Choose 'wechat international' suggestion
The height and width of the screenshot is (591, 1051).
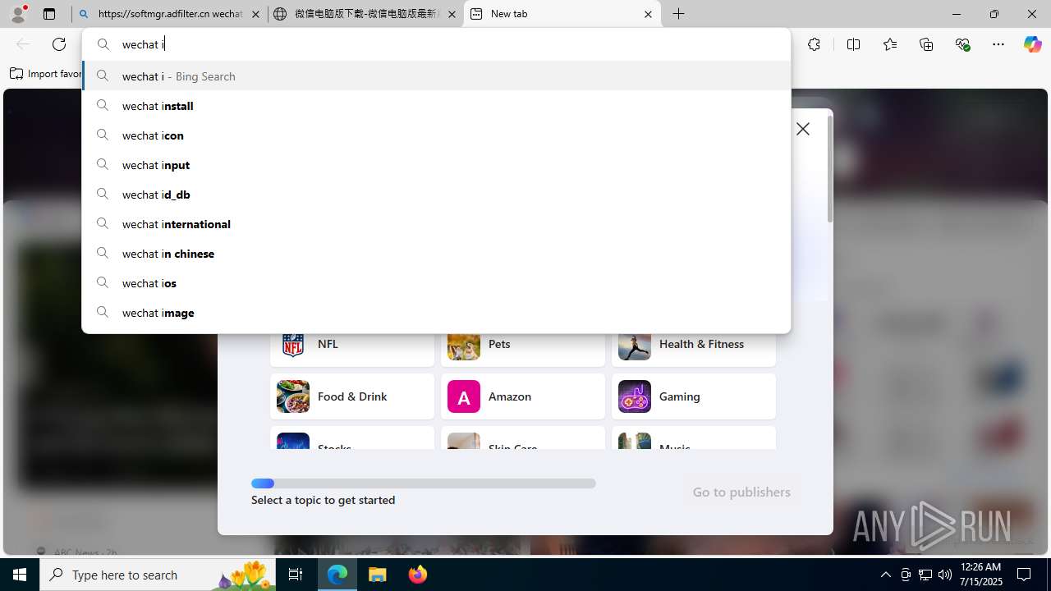click(x=436, y=224)
